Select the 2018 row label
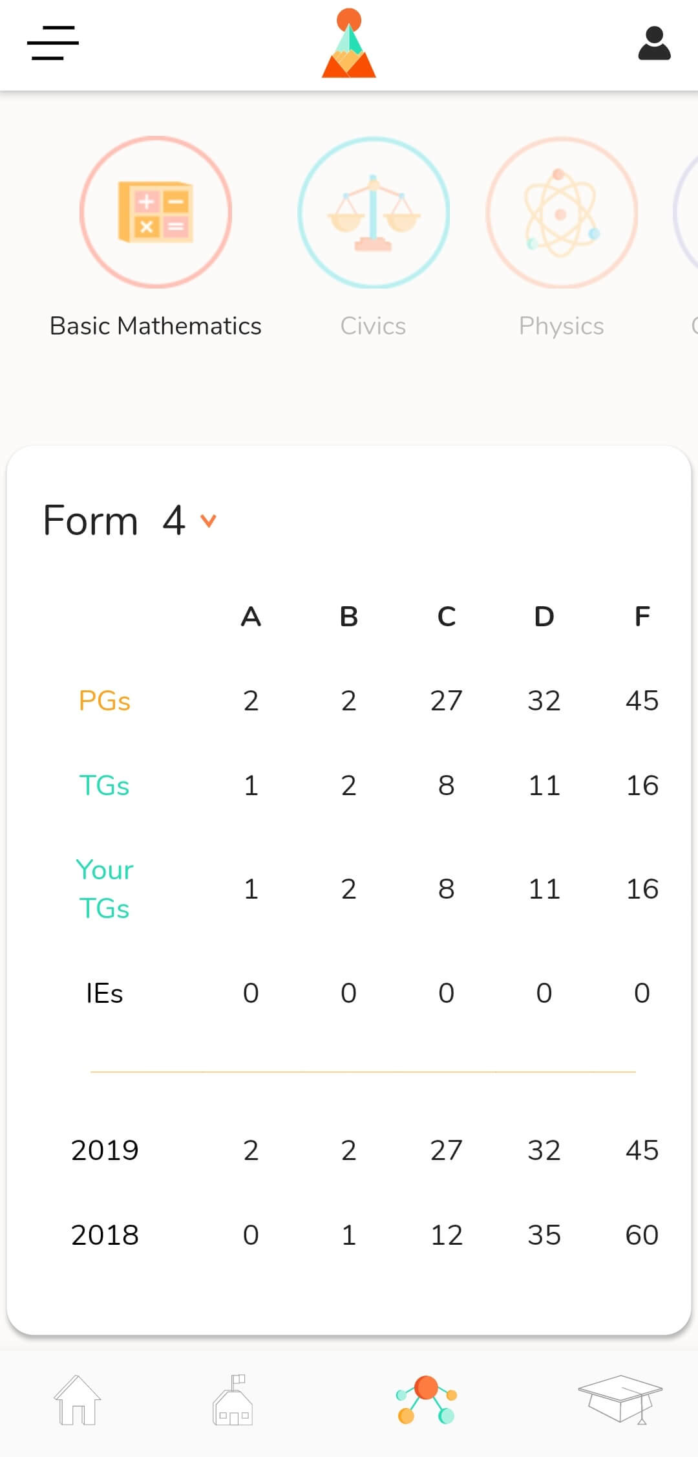This screenshot has width=698, height=1457. 105,1235
